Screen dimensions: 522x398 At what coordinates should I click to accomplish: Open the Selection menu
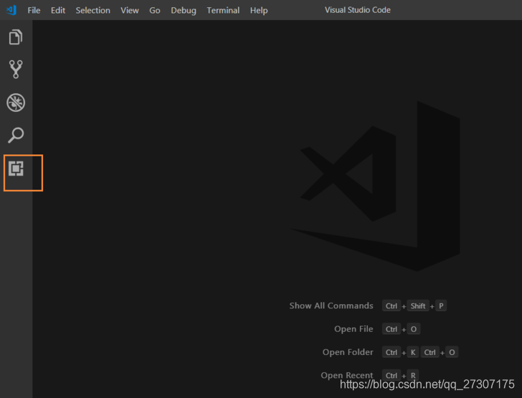(93, 10)
